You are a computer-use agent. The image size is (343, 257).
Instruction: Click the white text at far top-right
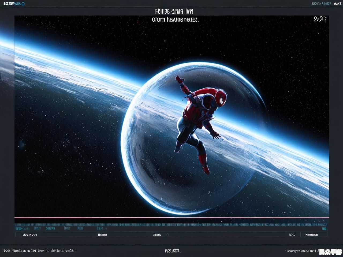click(x=337, y=4)
